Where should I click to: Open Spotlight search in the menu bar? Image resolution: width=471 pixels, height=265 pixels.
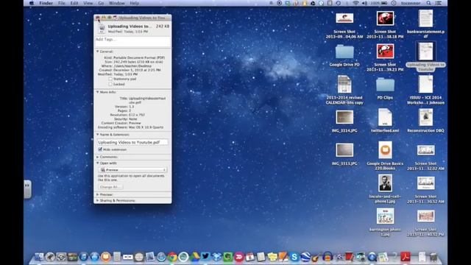[x=428, y=3]
